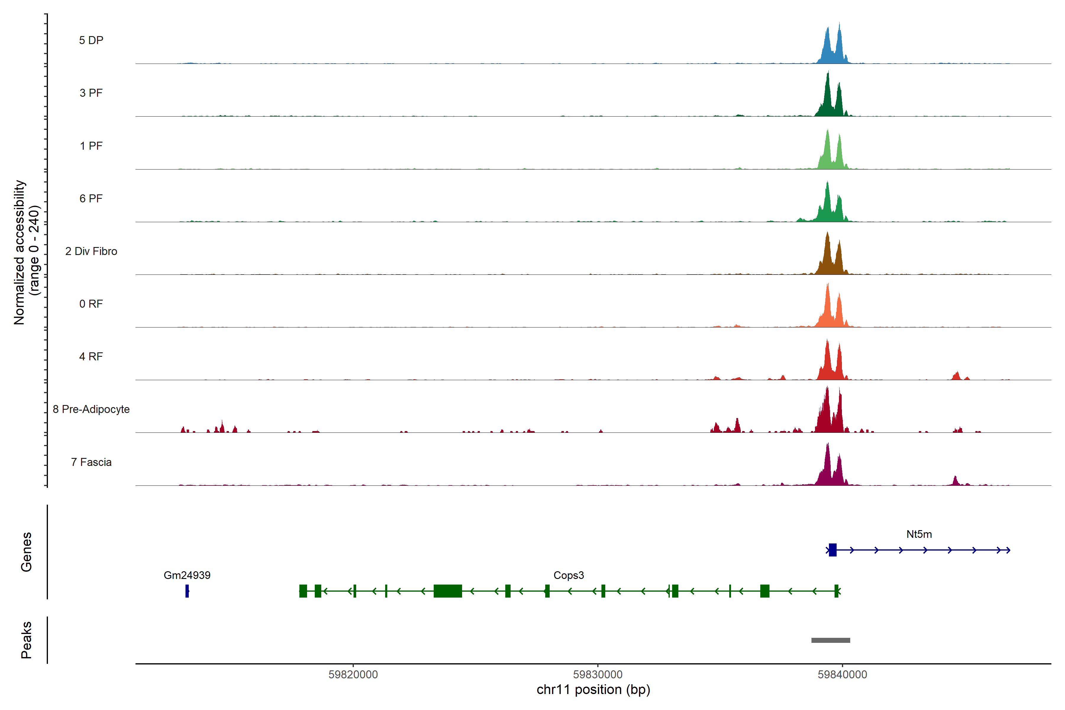Click the 8 Pre-Adipocyte track label

pyautogui.click(x=91, y=409)
